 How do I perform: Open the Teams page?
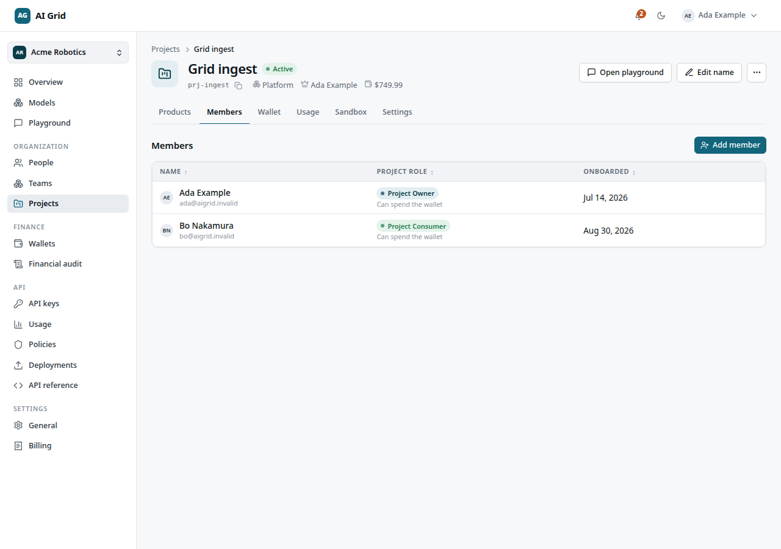(x=68, y=183)
